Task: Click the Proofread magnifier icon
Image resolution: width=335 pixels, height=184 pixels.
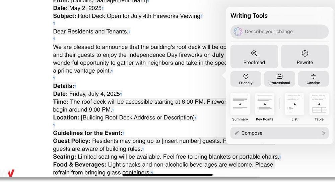Action: click(x=254, y=54)
